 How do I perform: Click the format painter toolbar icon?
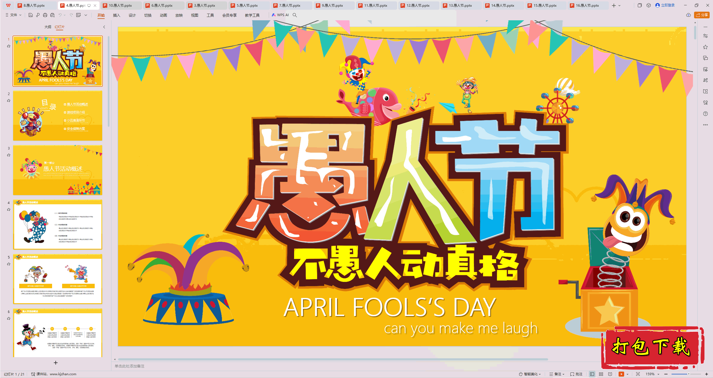(x=79, y=15)
